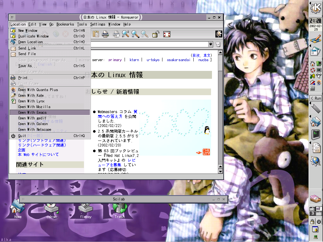
Task: Click the power logout icon in panel
Action: tap(319, 222)
